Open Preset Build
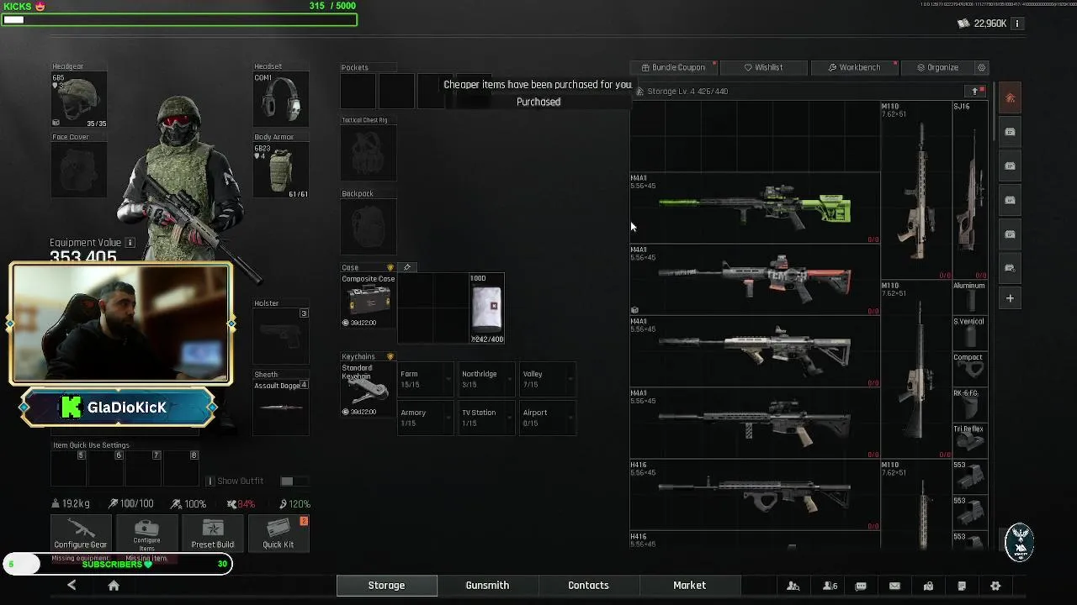 click(212, 534)
